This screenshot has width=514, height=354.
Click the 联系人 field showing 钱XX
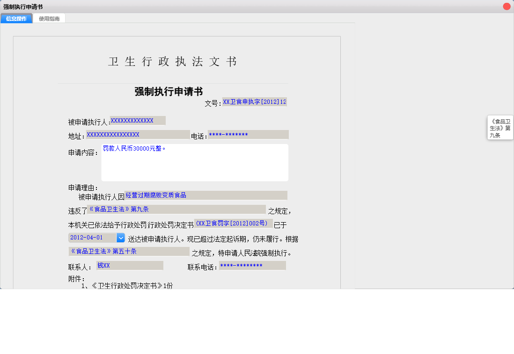(130, 265)
